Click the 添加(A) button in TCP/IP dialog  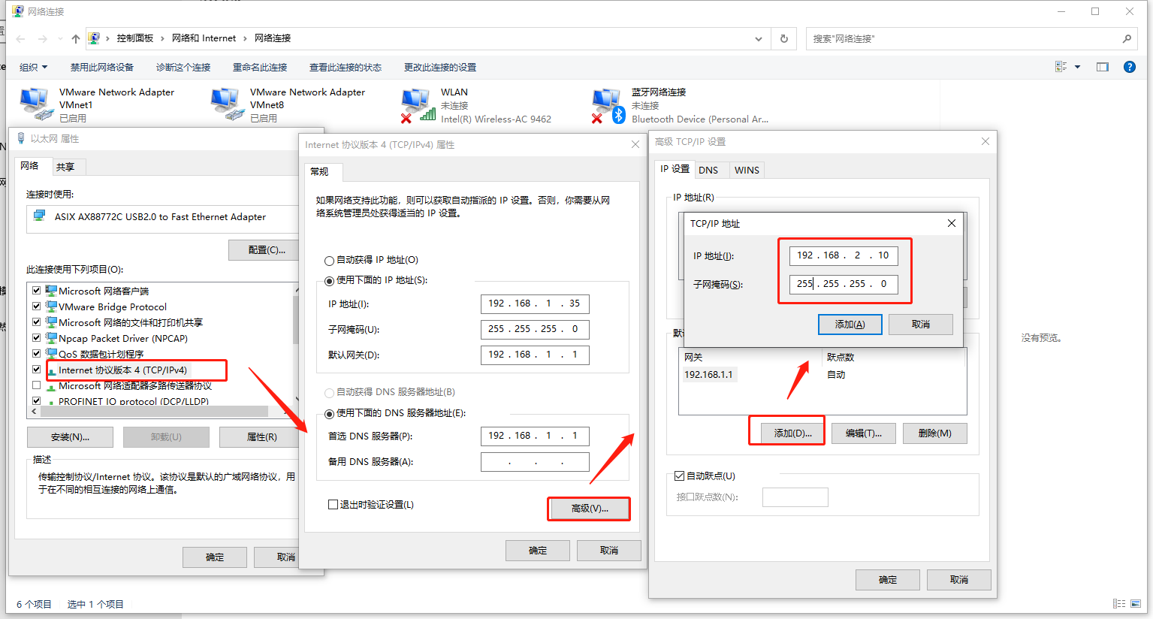pos(850,325)
